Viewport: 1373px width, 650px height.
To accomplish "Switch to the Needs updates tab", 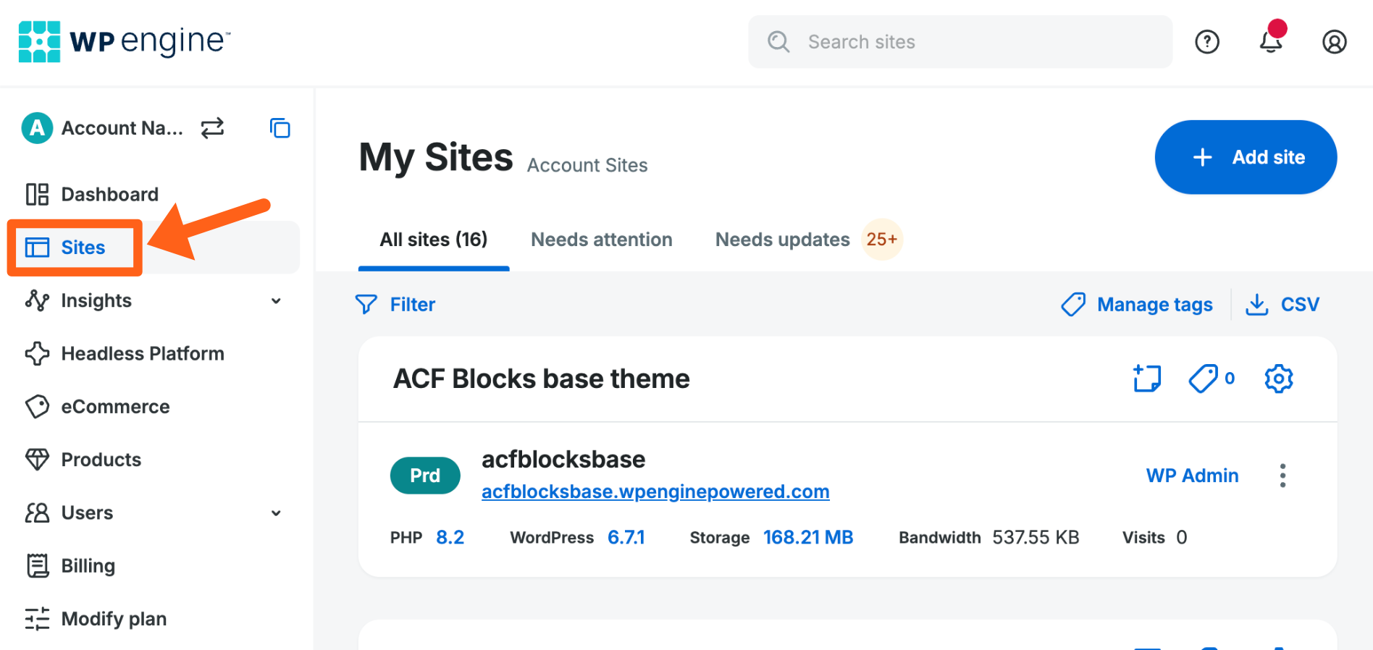I will click(782, 240).
